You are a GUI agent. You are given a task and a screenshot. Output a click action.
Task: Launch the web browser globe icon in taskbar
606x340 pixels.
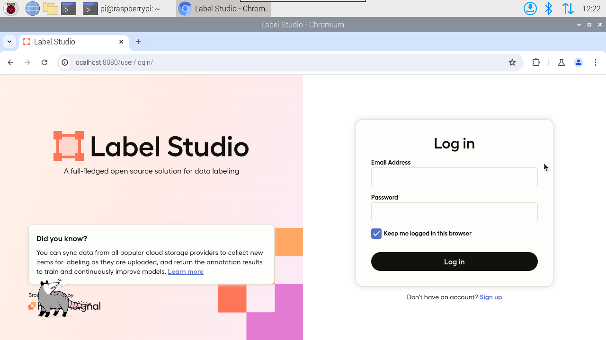pos(32,9)
